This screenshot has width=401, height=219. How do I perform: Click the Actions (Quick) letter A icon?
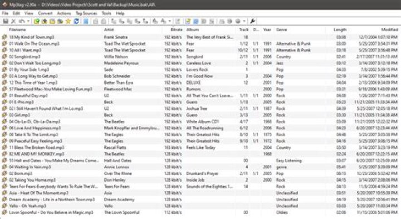pos(163,21)
